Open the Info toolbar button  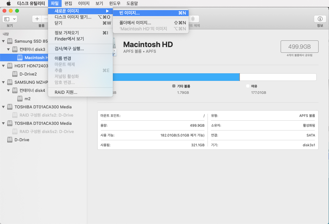pyautogui.click(x=320, y=19)
